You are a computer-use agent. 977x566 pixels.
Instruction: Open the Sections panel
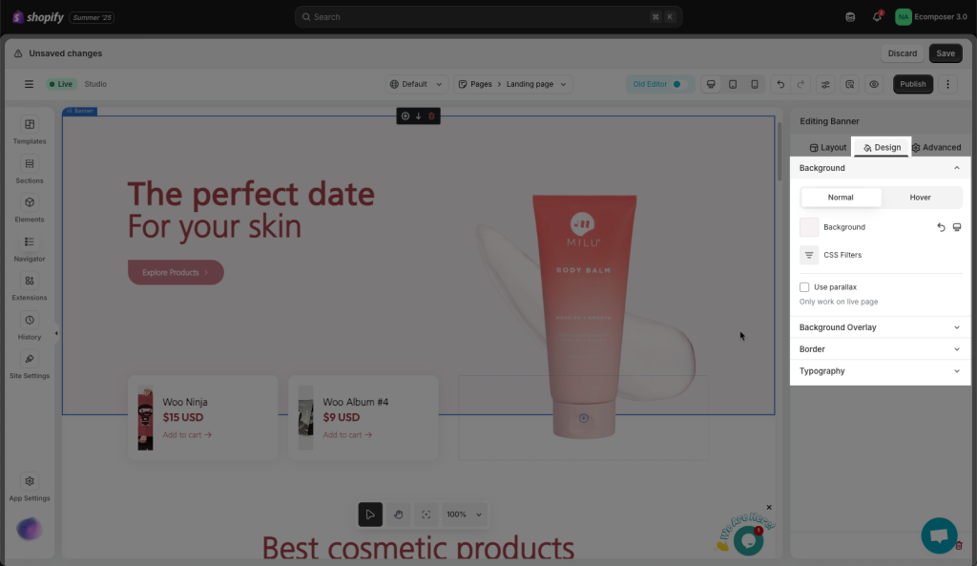tap(30, 170)
